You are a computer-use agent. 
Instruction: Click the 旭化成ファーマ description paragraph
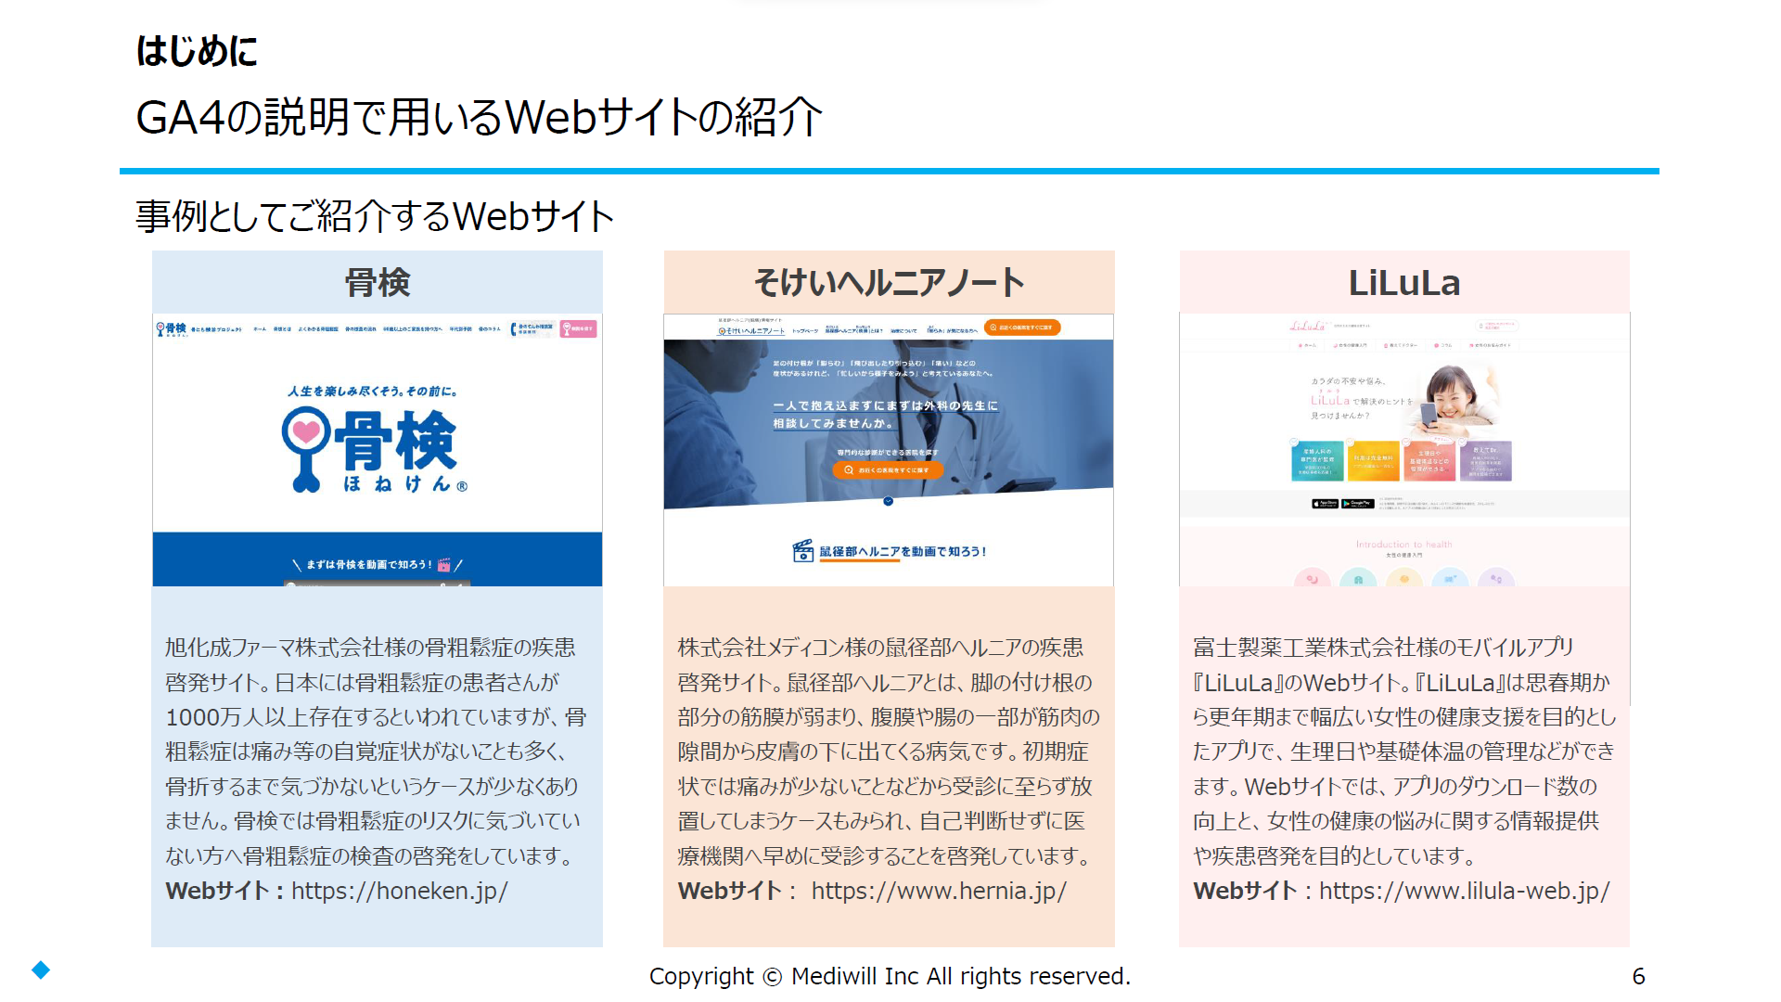point(376,751)
